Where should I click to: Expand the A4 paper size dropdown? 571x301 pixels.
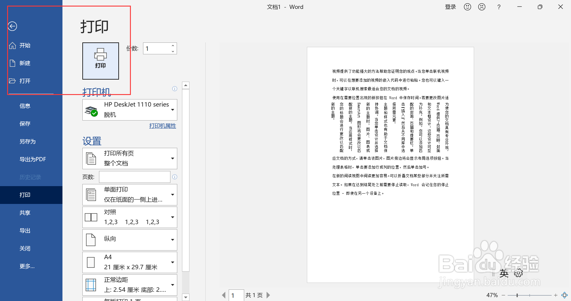coord(130,262)
